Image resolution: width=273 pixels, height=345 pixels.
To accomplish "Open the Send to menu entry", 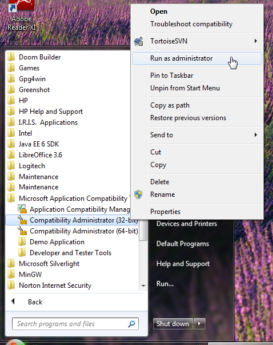I will pyautogui.click(x=197, y=135).
